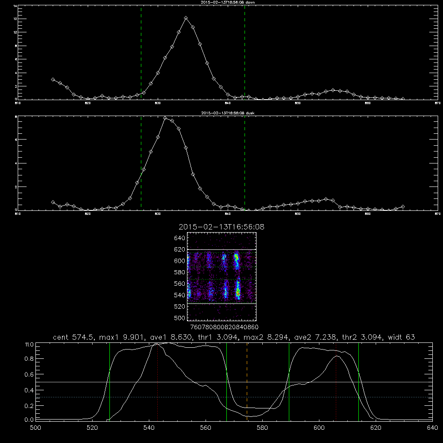The width and height of the screenshot is (443, 443).
Task: Click the red dotted line near 606 in bottom plot
Action: tap(336, 381)
